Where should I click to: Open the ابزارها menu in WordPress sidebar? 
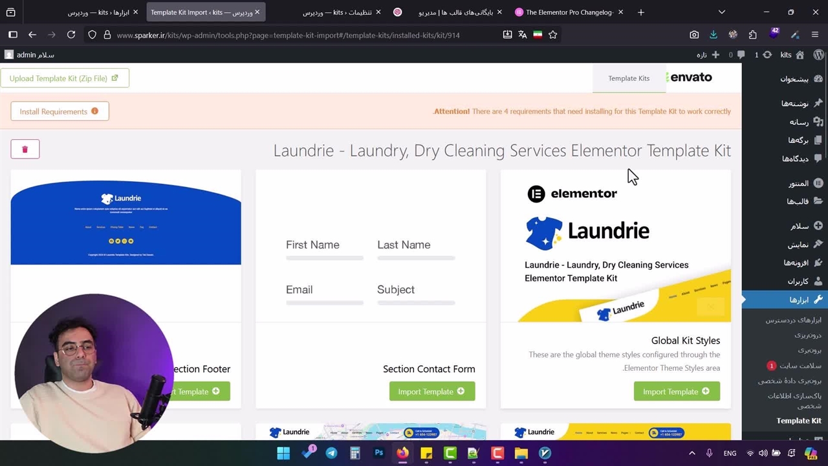tap(799, 300)
